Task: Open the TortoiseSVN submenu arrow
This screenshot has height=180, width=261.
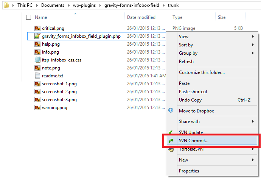Action: [253, 149]
